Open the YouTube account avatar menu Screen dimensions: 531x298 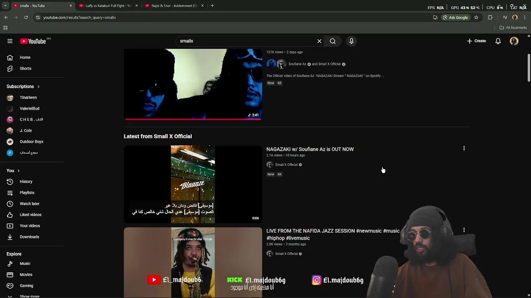point(514,41)
